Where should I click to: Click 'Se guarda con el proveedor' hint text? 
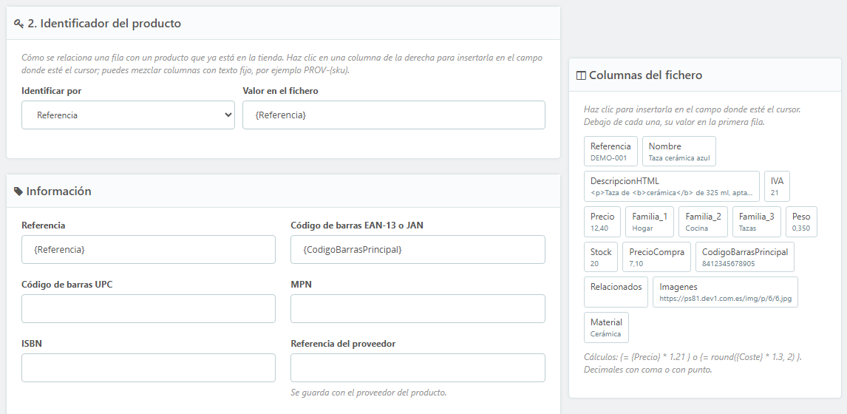368,393
